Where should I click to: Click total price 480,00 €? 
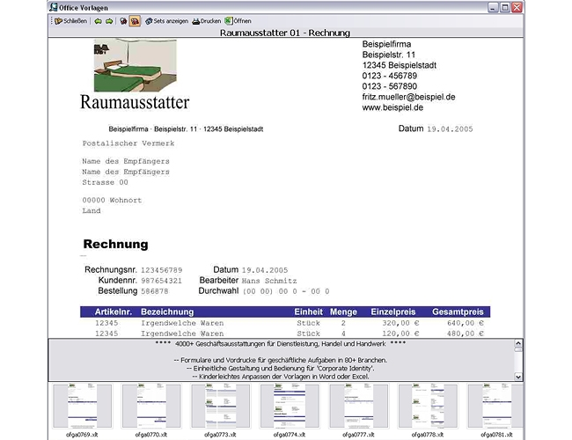tap(466, 334)
